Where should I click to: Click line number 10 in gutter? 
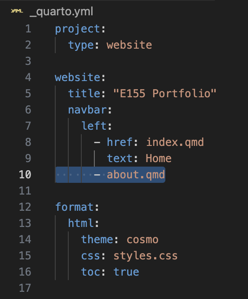click(25, 175)
